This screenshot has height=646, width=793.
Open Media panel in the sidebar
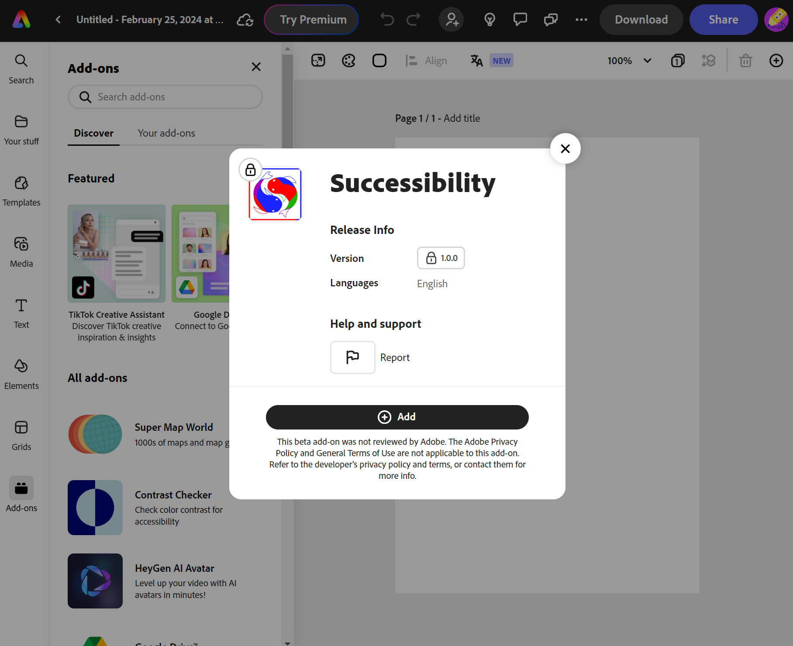[x=21, y=252]
